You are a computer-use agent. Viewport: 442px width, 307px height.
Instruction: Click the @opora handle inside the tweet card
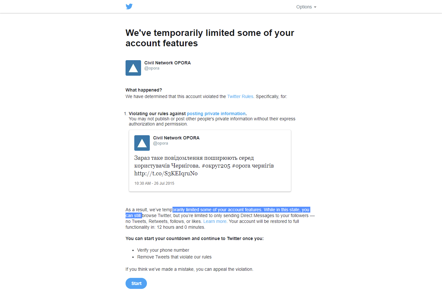(160, 143)
